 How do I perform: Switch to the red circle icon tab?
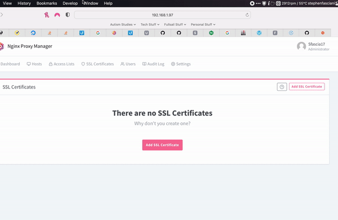323,33
